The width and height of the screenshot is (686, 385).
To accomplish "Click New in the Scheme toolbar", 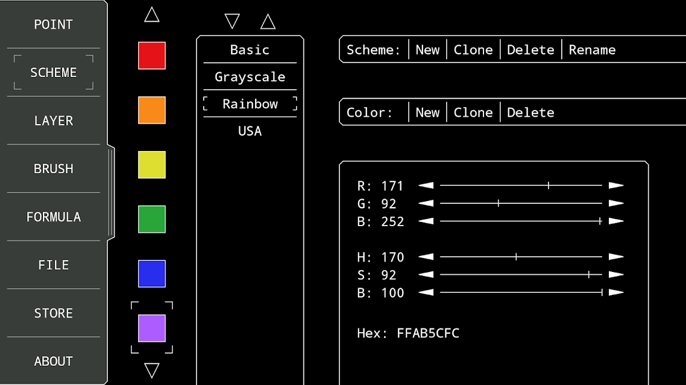I will (x=427, y=50).
